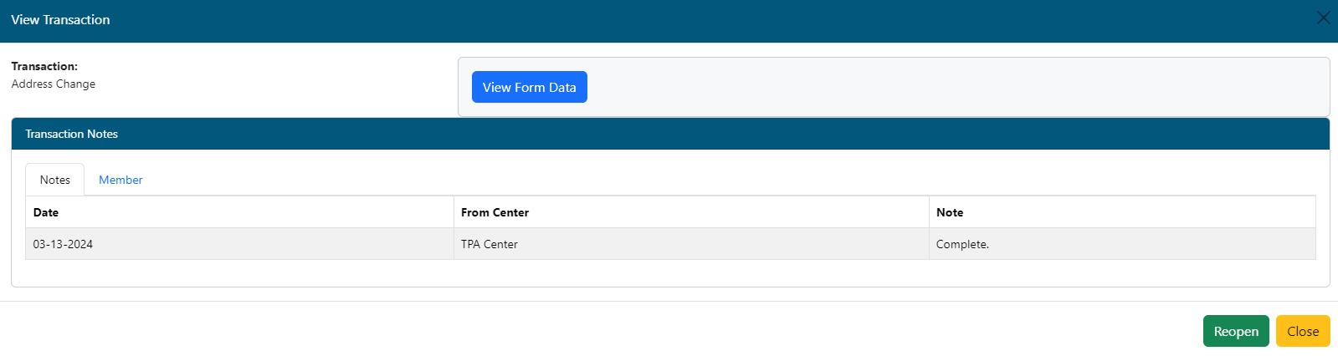Click empty space beside View Form Data button
This screenshot has width=1338, height=356.
(954, 87)
